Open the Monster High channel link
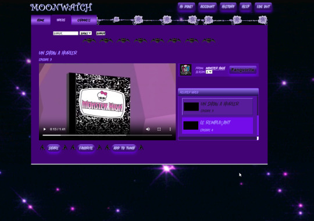The width and height of the screenshot is (314, 221). point(215,68)
